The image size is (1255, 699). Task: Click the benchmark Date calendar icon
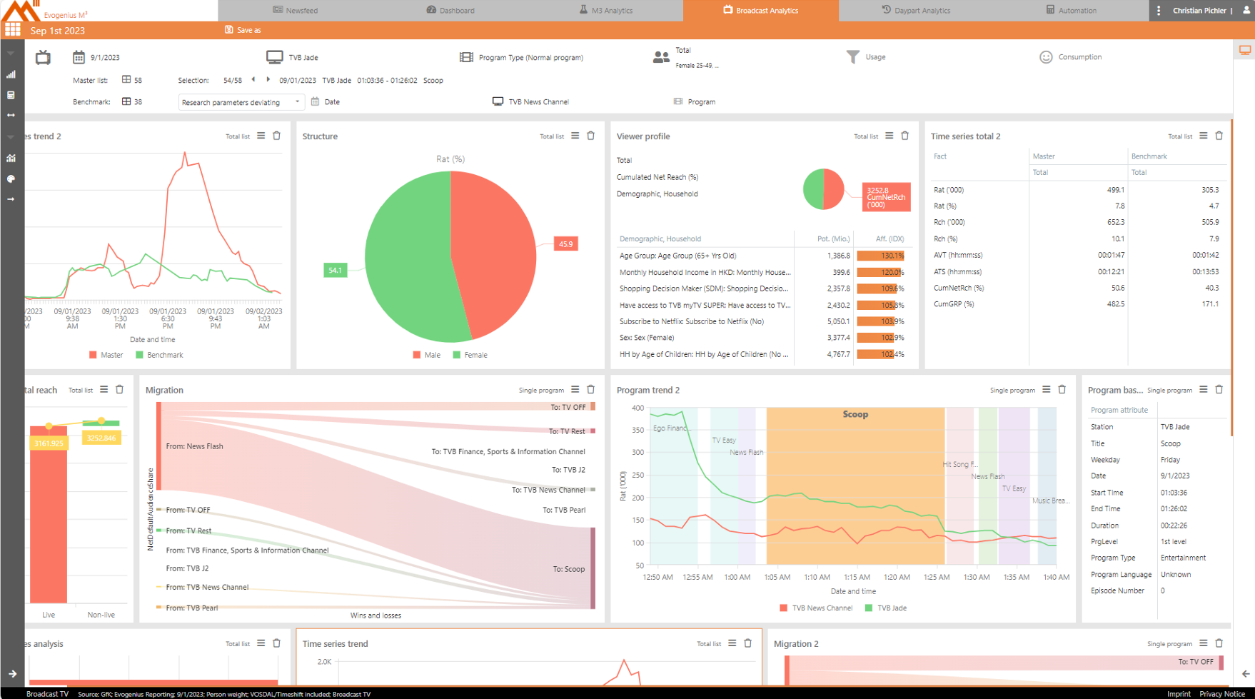(315, 101)
